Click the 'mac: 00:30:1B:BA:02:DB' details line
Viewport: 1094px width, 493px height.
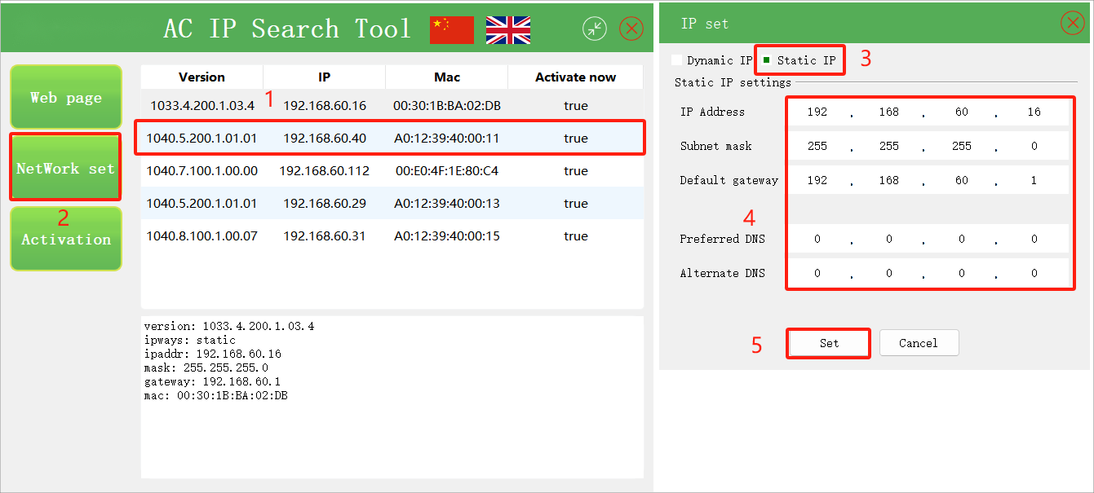(x=216, y=395)
